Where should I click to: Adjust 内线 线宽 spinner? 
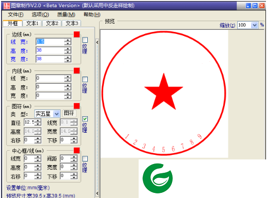(68, 78)
